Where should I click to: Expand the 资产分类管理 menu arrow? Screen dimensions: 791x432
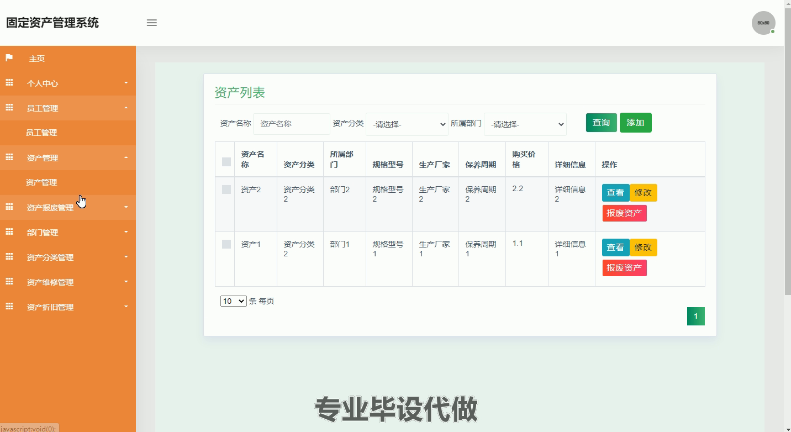tap(126, 257)
